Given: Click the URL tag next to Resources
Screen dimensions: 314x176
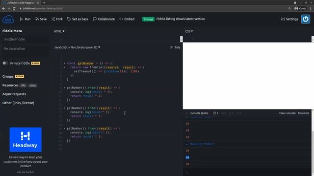Looking at the screenshot, I should [x=23, y=86].
